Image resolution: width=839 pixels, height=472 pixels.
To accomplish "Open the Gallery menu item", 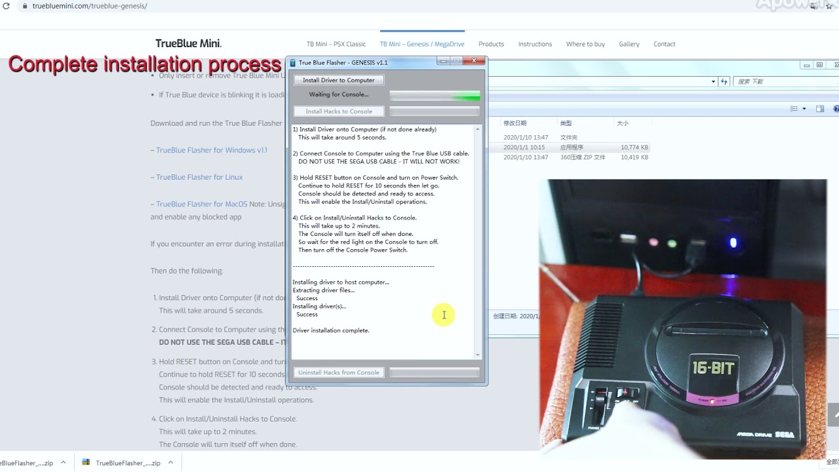I will [629, 44].
